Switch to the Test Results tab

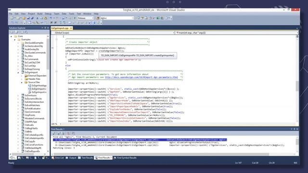86,158
